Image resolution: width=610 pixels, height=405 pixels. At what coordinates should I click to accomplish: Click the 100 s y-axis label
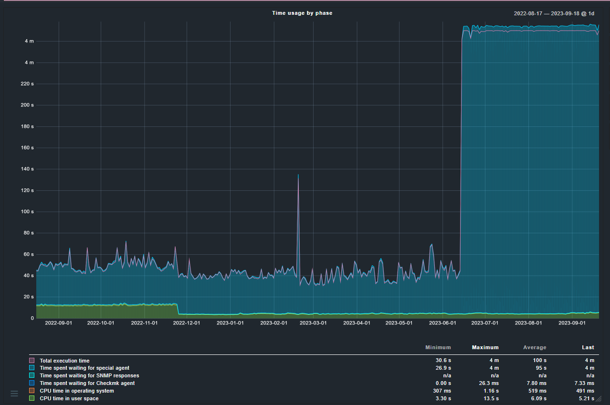pos(27,212)
